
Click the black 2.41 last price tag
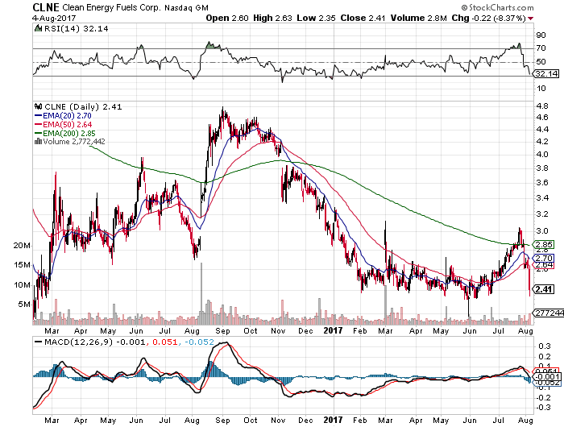[544, 289]
